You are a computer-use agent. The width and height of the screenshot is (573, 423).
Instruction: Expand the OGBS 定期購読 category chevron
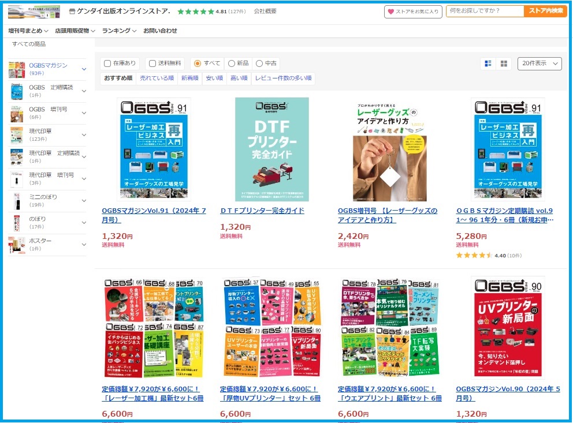click(84, 91)
